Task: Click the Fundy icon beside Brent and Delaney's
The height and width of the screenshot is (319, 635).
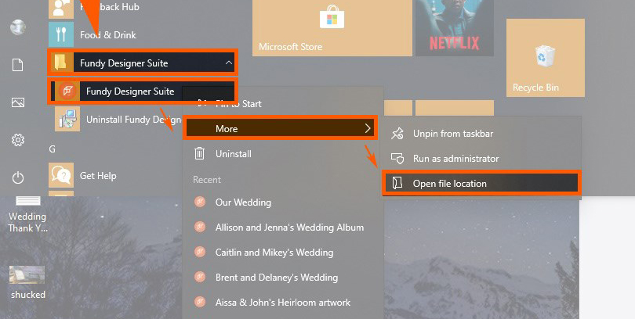Action: [x=200, y=277]
